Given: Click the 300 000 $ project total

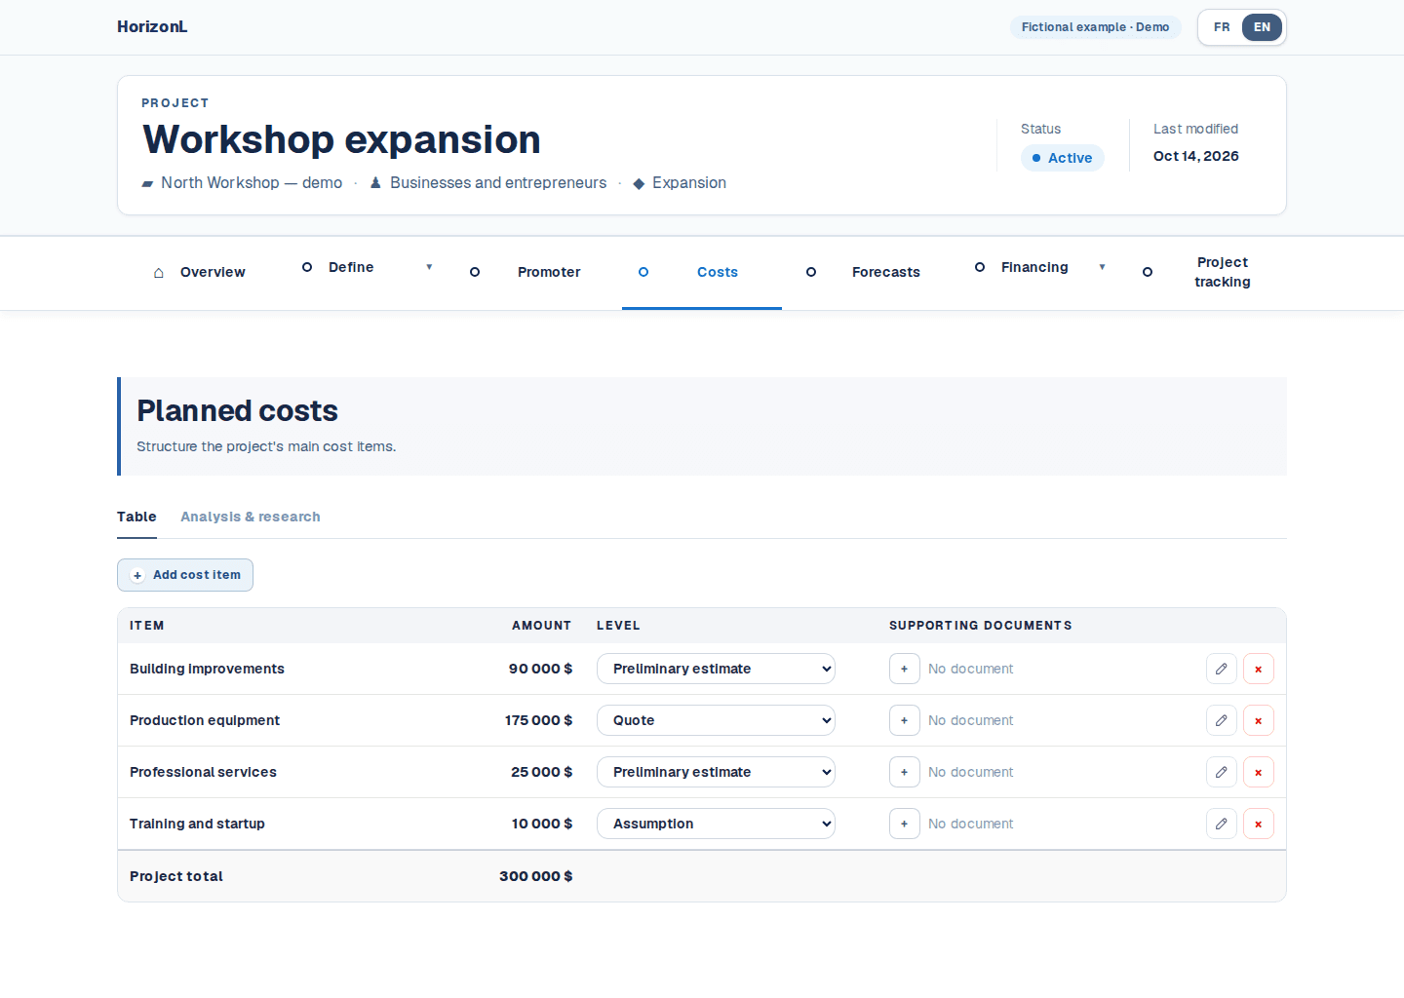Looking at the screenshot, I should (535, 876).
